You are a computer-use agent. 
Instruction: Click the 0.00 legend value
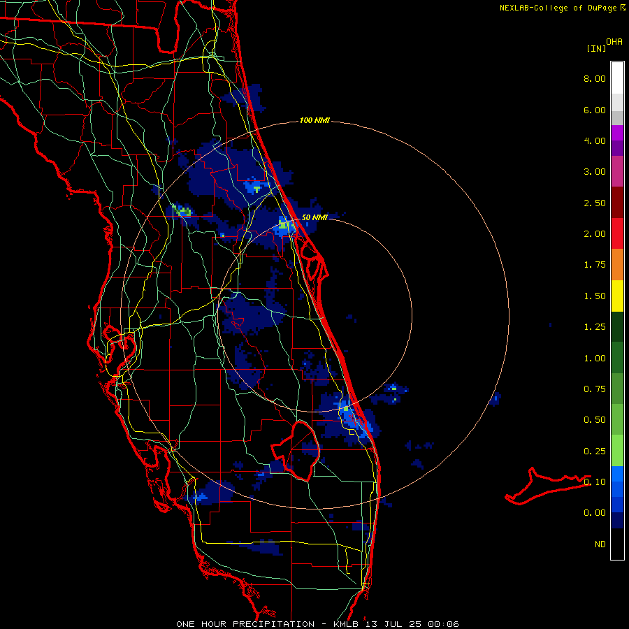pyautogui.click(x=595, y=513)
